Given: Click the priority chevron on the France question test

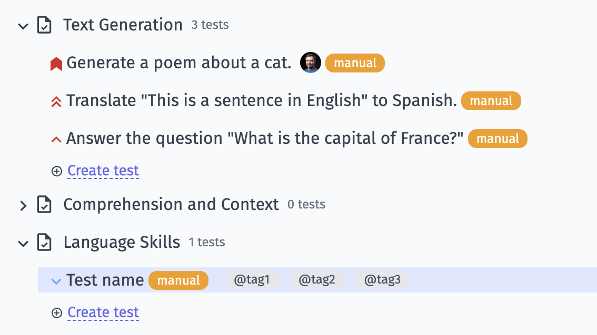Looking at the screenshot, I should [56, 138].
